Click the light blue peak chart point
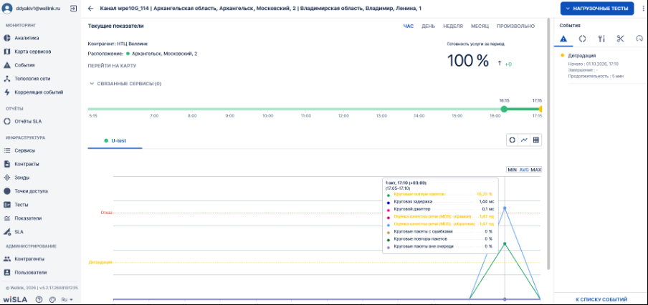Image resolution: width=648 pixels, height=305 pixels. coord(505,208)
